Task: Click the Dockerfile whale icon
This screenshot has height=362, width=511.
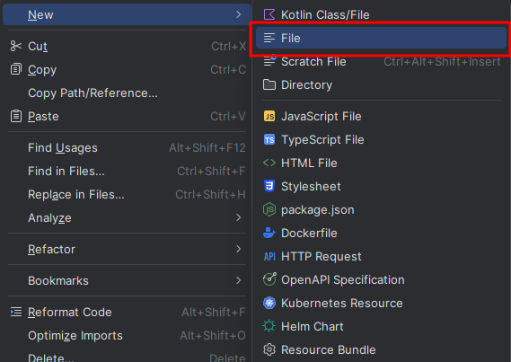Action: 269,233
